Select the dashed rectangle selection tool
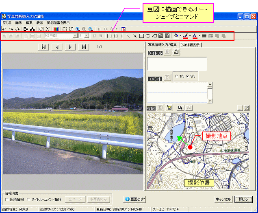This screenshot has width=258, height=213. (x=65, y=29)
